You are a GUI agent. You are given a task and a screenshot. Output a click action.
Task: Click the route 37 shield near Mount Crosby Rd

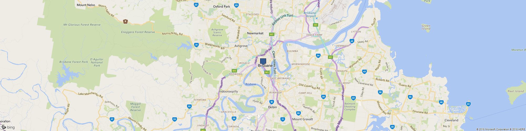(112, 119)
